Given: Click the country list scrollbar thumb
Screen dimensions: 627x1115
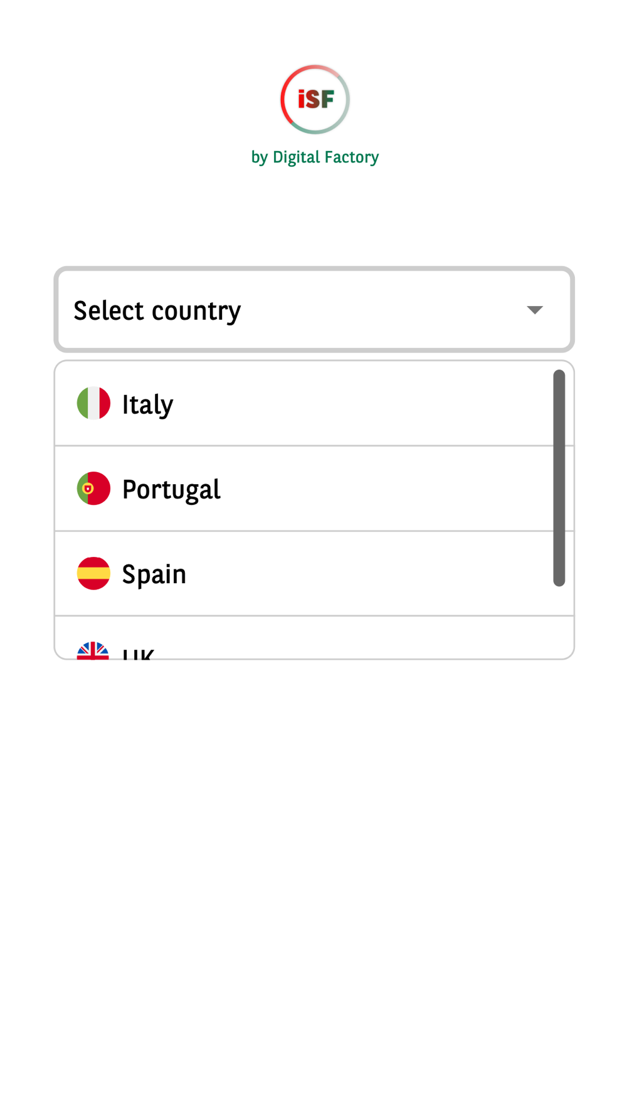Looking at the screenshot, I should [x=559, y=477].
